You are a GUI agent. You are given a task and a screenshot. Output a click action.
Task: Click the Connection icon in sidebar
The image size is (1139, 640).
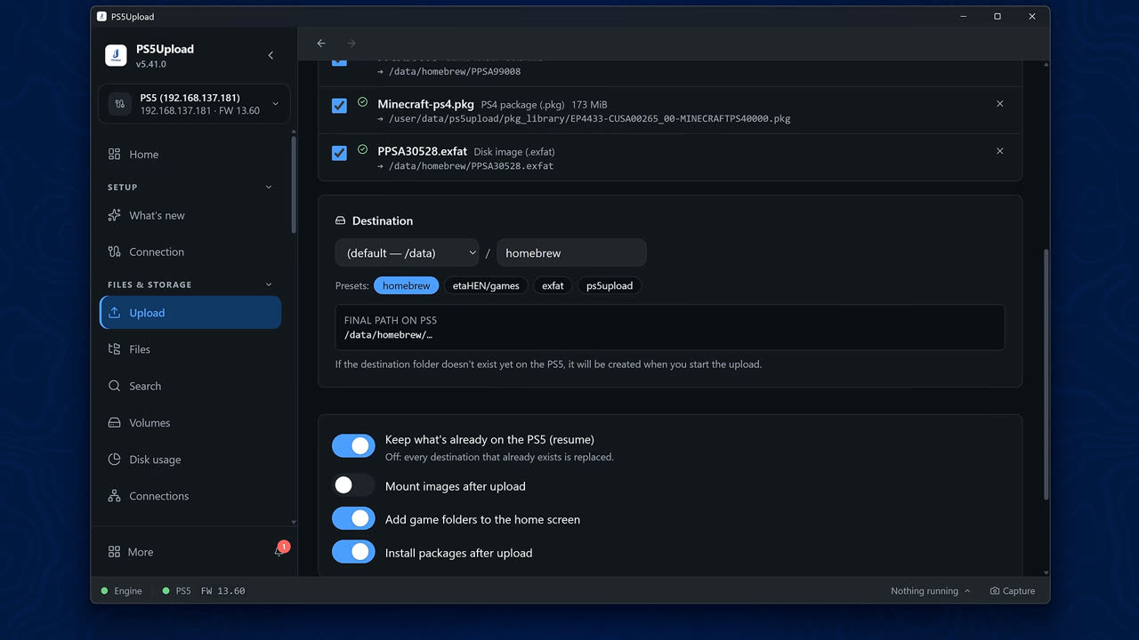pyautogui.click(x=114, y=252)
